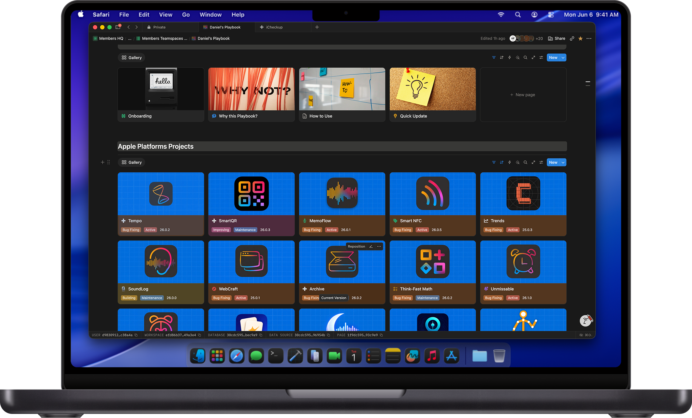Launch Music from the Dock
The image size is (692, 418).
(x=432, y=356)
